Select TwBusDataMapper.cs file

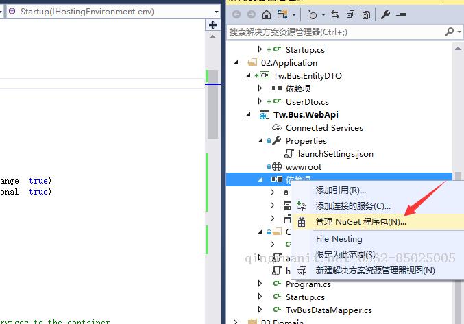pyautogui.click(x=329, y=310)
